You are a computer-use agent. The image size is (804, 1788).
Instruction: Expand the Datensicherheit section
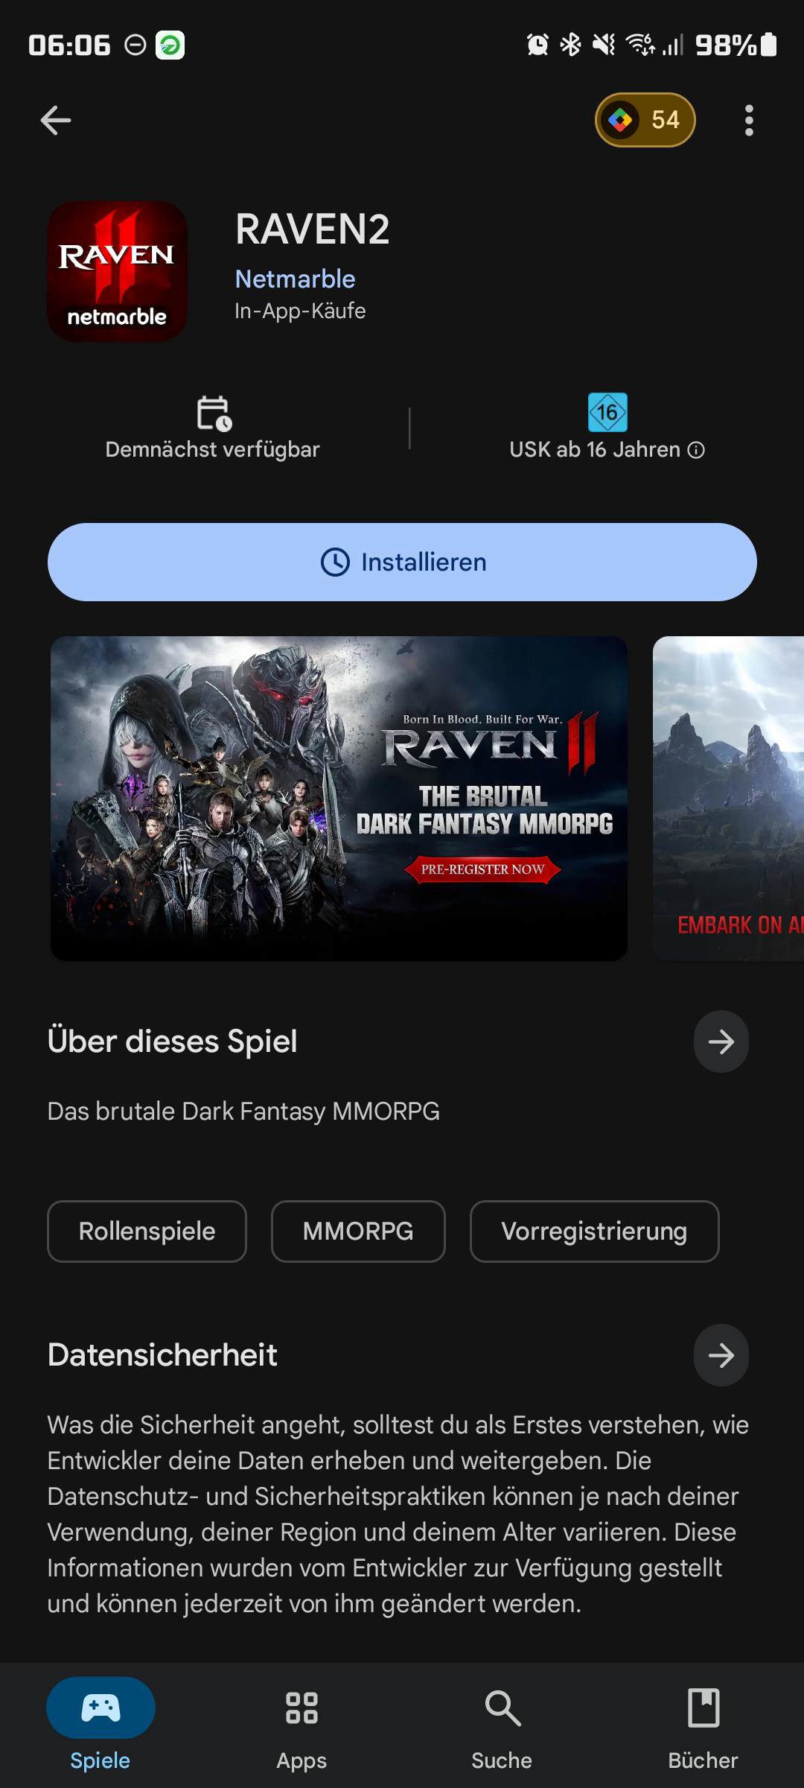pos(721,1355)
